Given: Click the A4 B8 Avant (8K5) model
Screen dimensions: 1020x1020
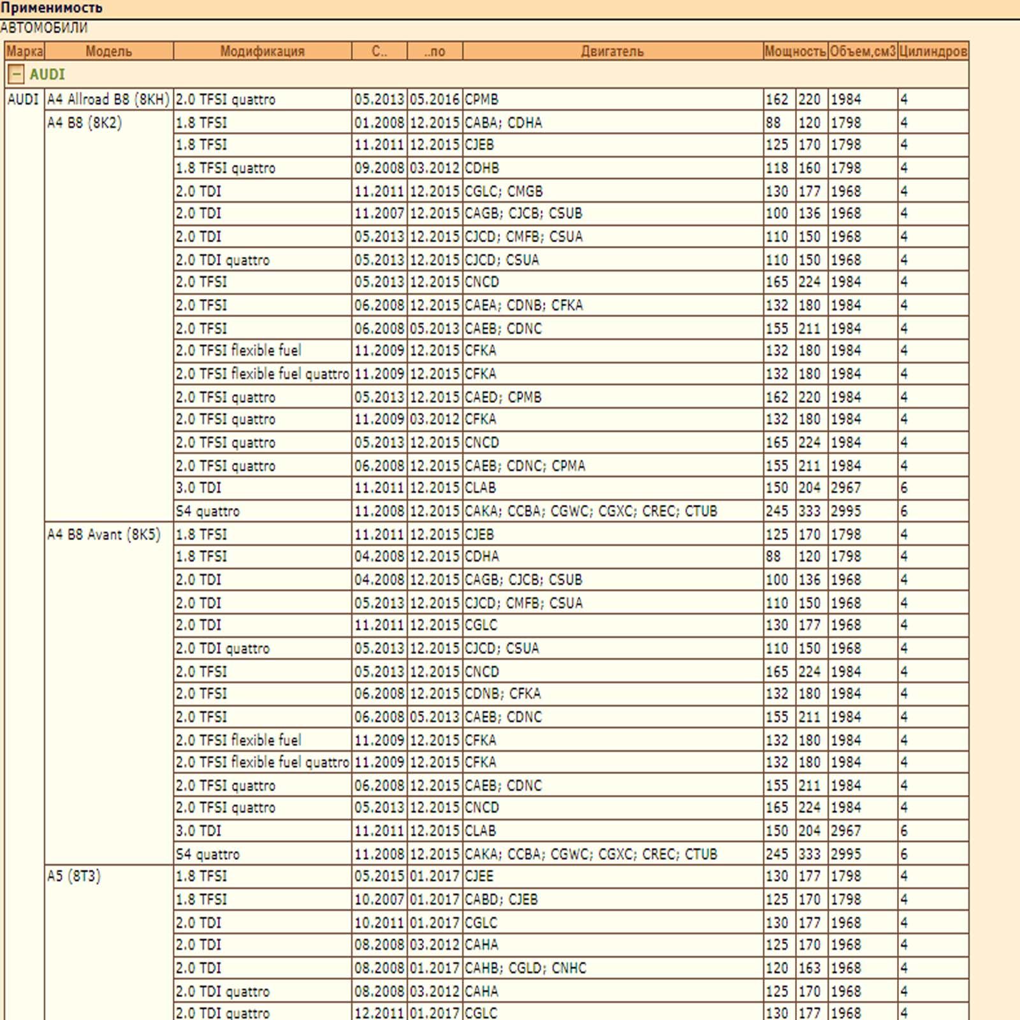Looking at the screenshot, I should click(x=103, y=534).
